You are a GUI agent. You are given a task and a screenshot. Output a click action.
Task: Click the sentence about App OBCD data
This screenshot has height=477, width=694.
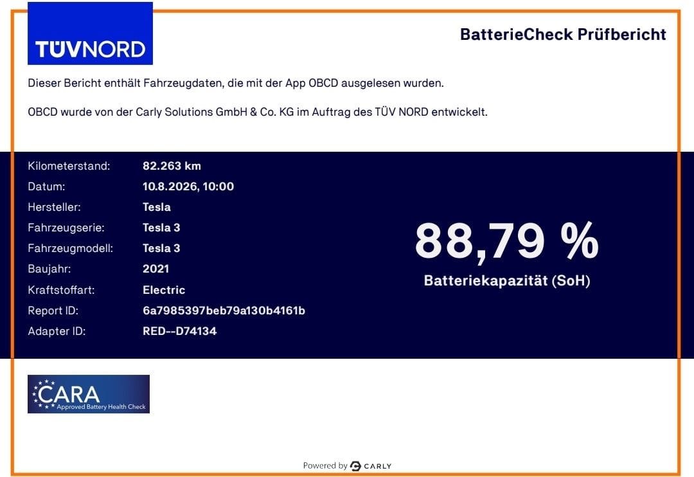tap(235, 84)
